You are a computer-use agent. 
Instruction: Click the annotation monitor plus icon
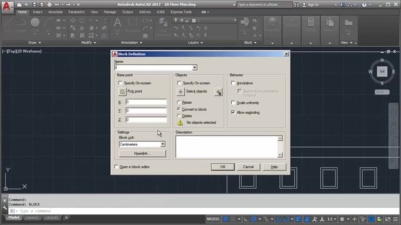coord(355,219)
